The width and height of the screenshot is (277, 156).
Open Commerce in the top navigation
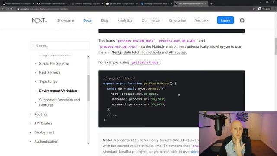coord(151,20)
